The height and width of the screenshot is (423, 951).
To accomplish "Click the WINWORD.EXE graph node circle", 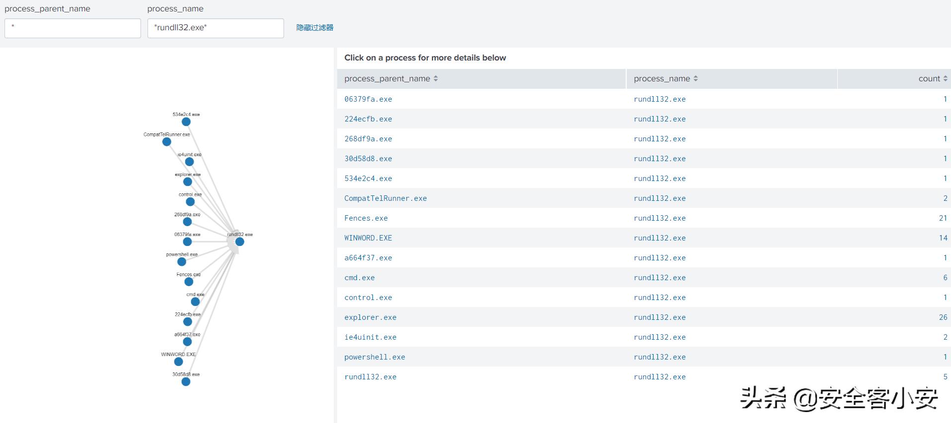I will click(x=179, y=362).
